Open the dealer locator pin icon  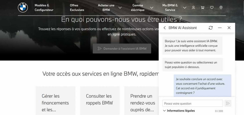point(221,7)
